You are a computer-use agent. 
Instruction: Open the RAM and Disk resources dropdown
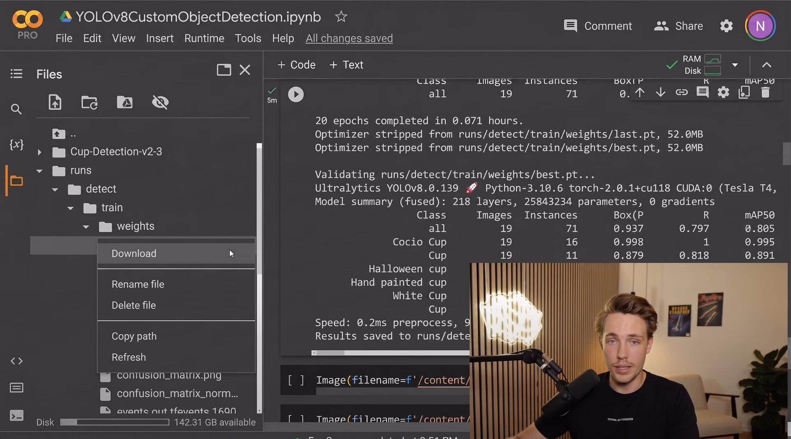[735, 65]
